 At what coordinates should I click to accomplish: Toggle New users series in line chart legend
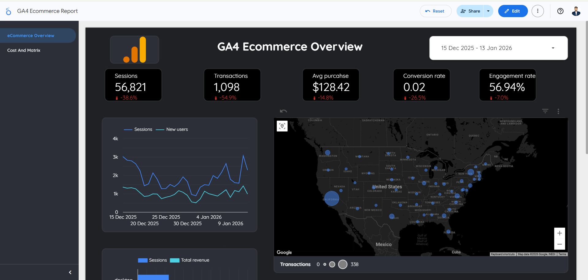(x=172, y=130)
